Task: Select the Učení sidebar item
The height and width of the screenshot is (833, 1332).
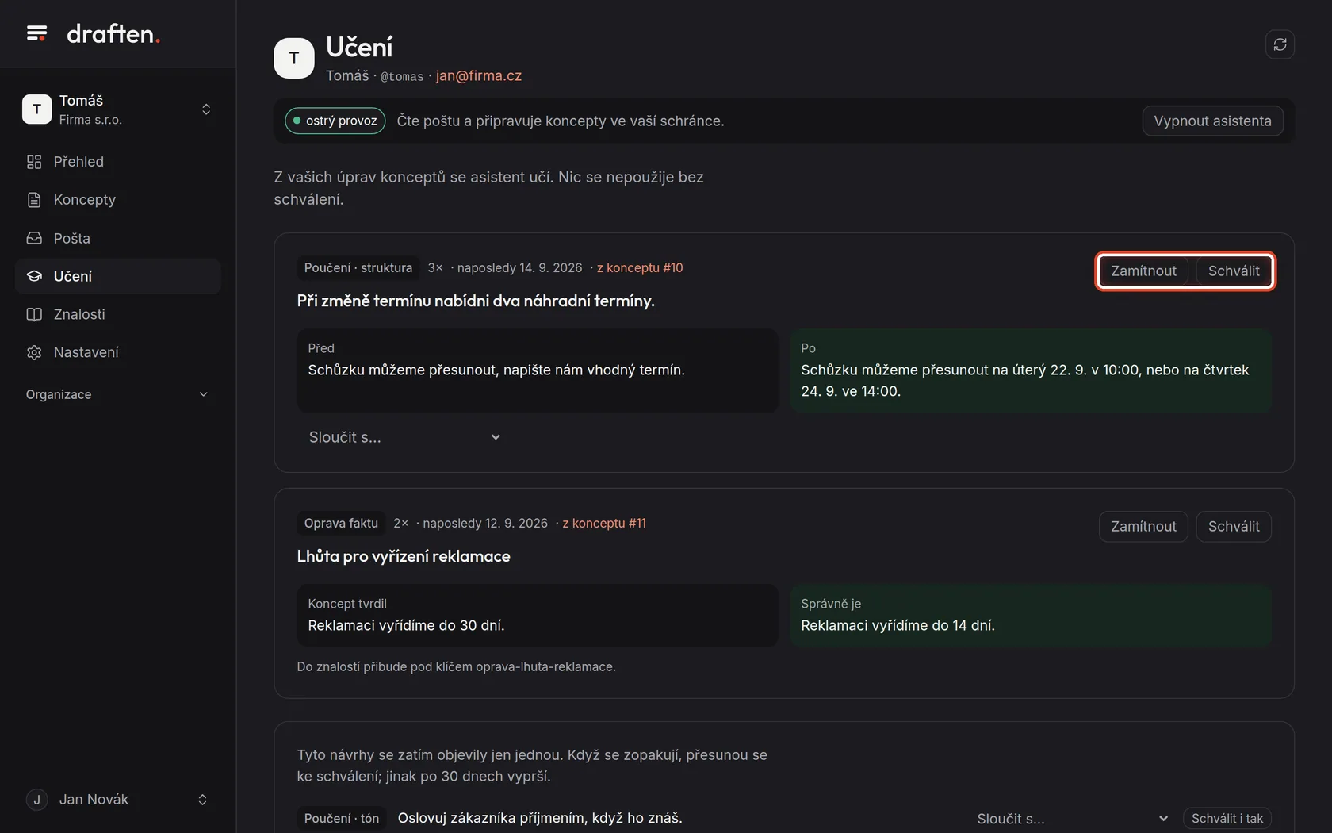Action: pyautogui.click(x=118, y=276)
